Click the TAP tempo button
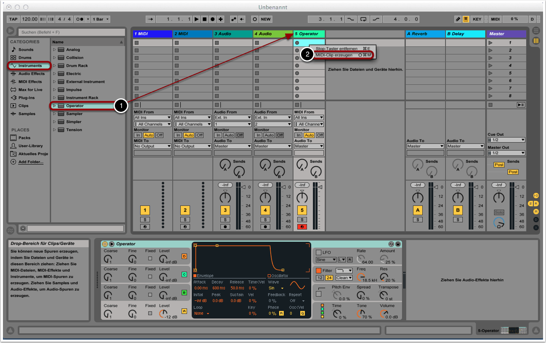Viewport: 546px width, 343px height. click(x=14, y=19)
